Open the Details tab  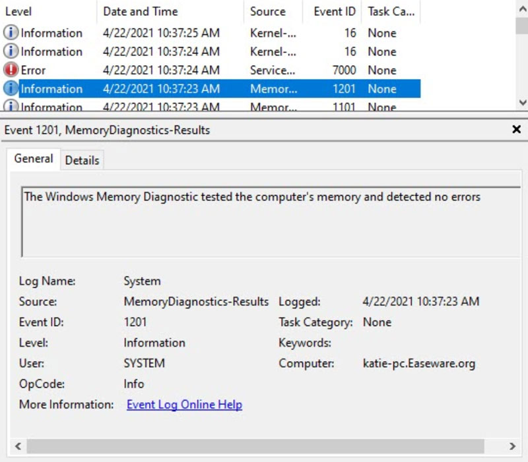pyautogui.click(x=82, y=160)
